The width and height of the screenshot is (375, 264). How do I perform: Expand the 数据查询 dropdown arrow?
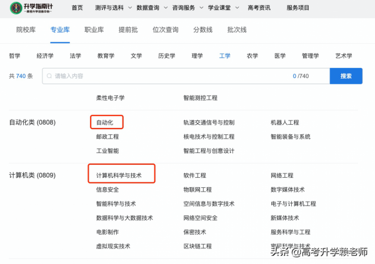pyautogui.click(x=166, y=8)
